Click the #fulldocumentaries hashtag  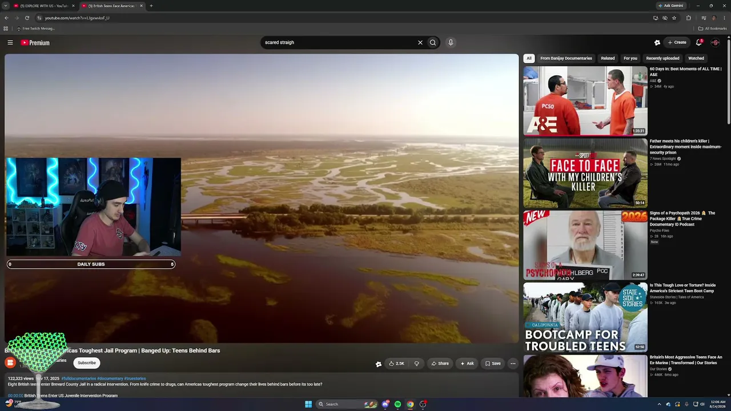tap(79, 378)
